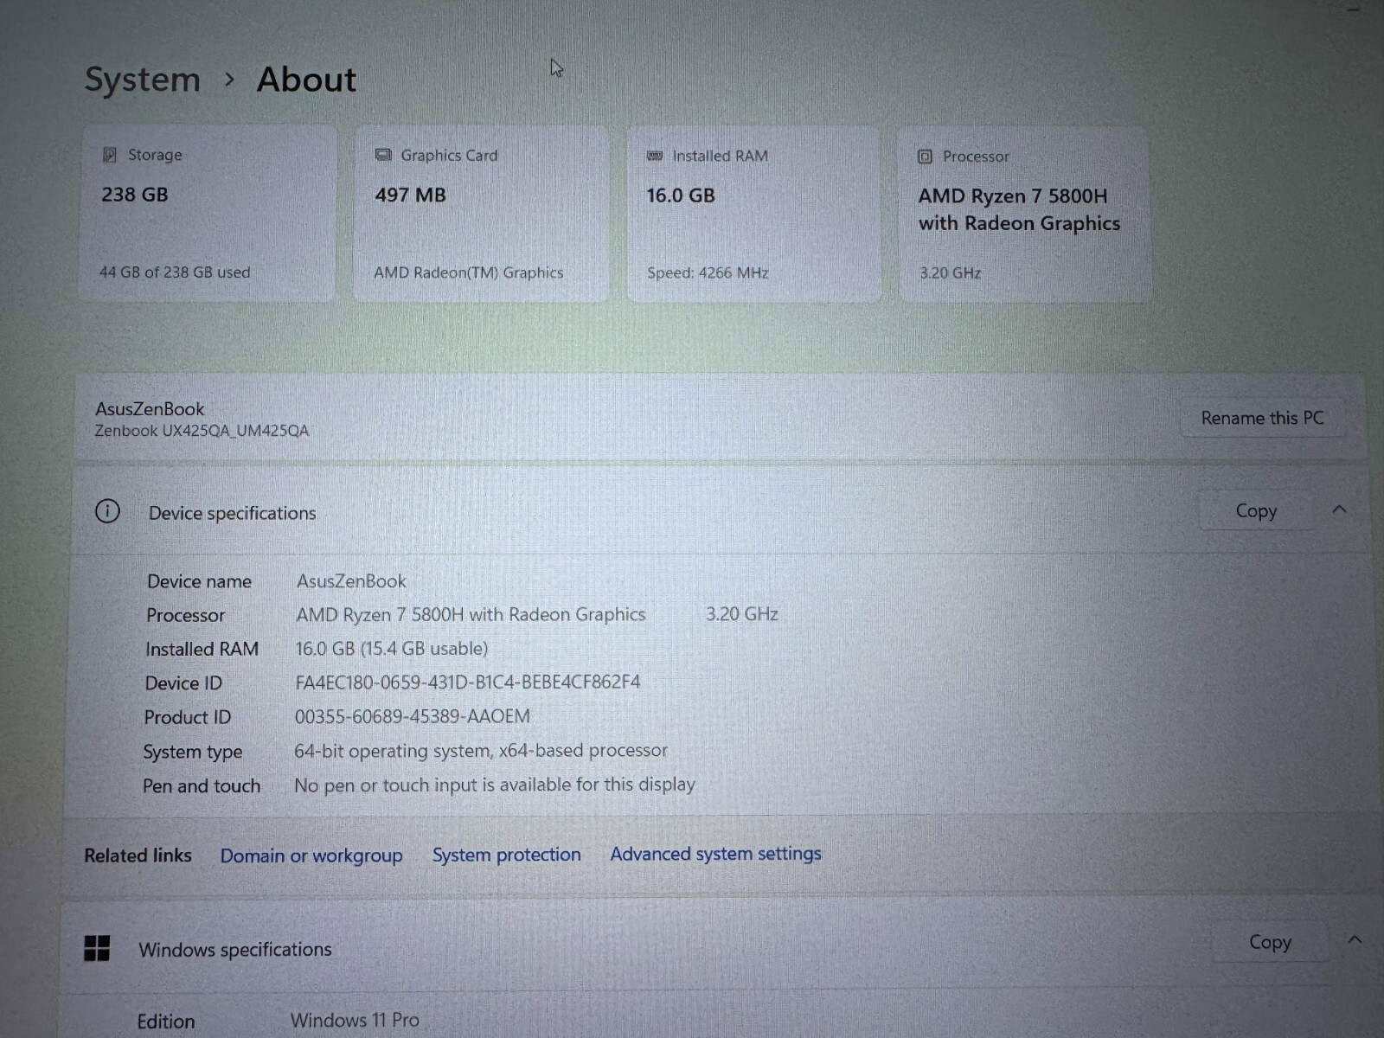Screen dimensions: 1384x1038
Task: Click the No pen or touch input text
Action: coord(495,785)
